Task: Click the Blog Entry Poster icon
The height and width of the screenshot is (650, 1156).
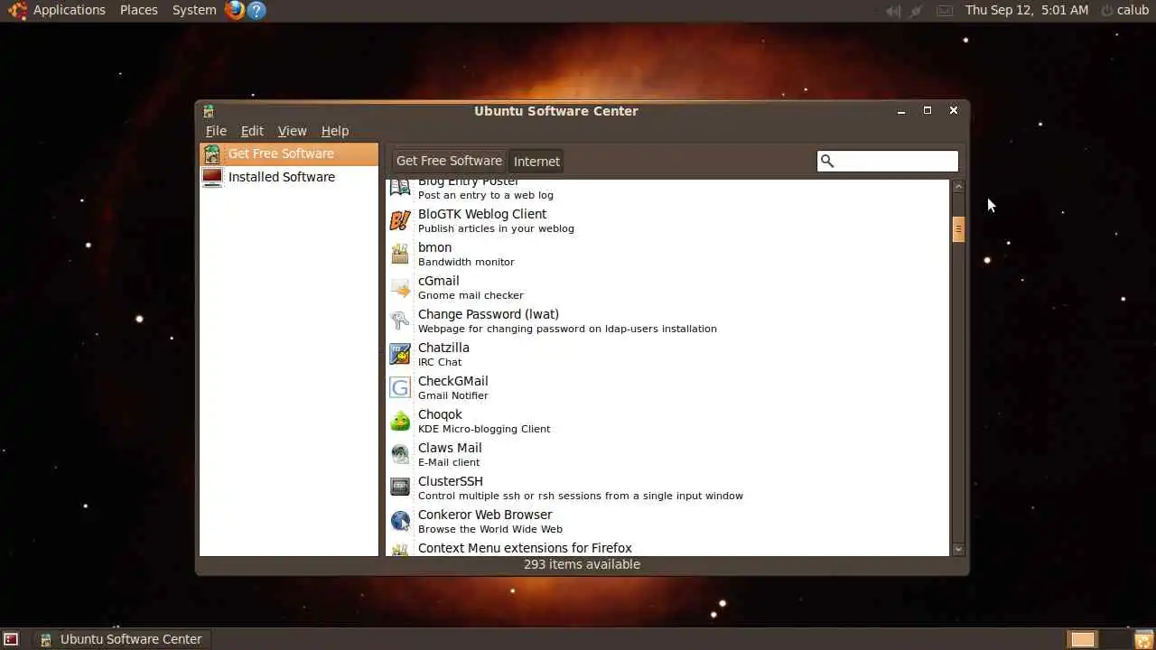Action: (x=400, y=188)
